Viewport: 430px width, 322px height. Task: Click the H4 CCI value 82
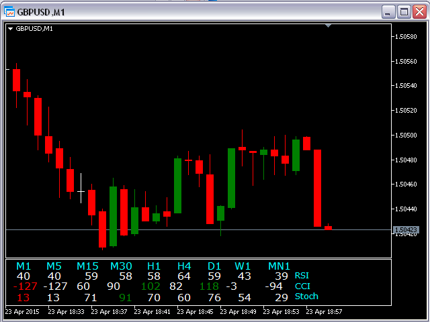click(x=176, y=286)
